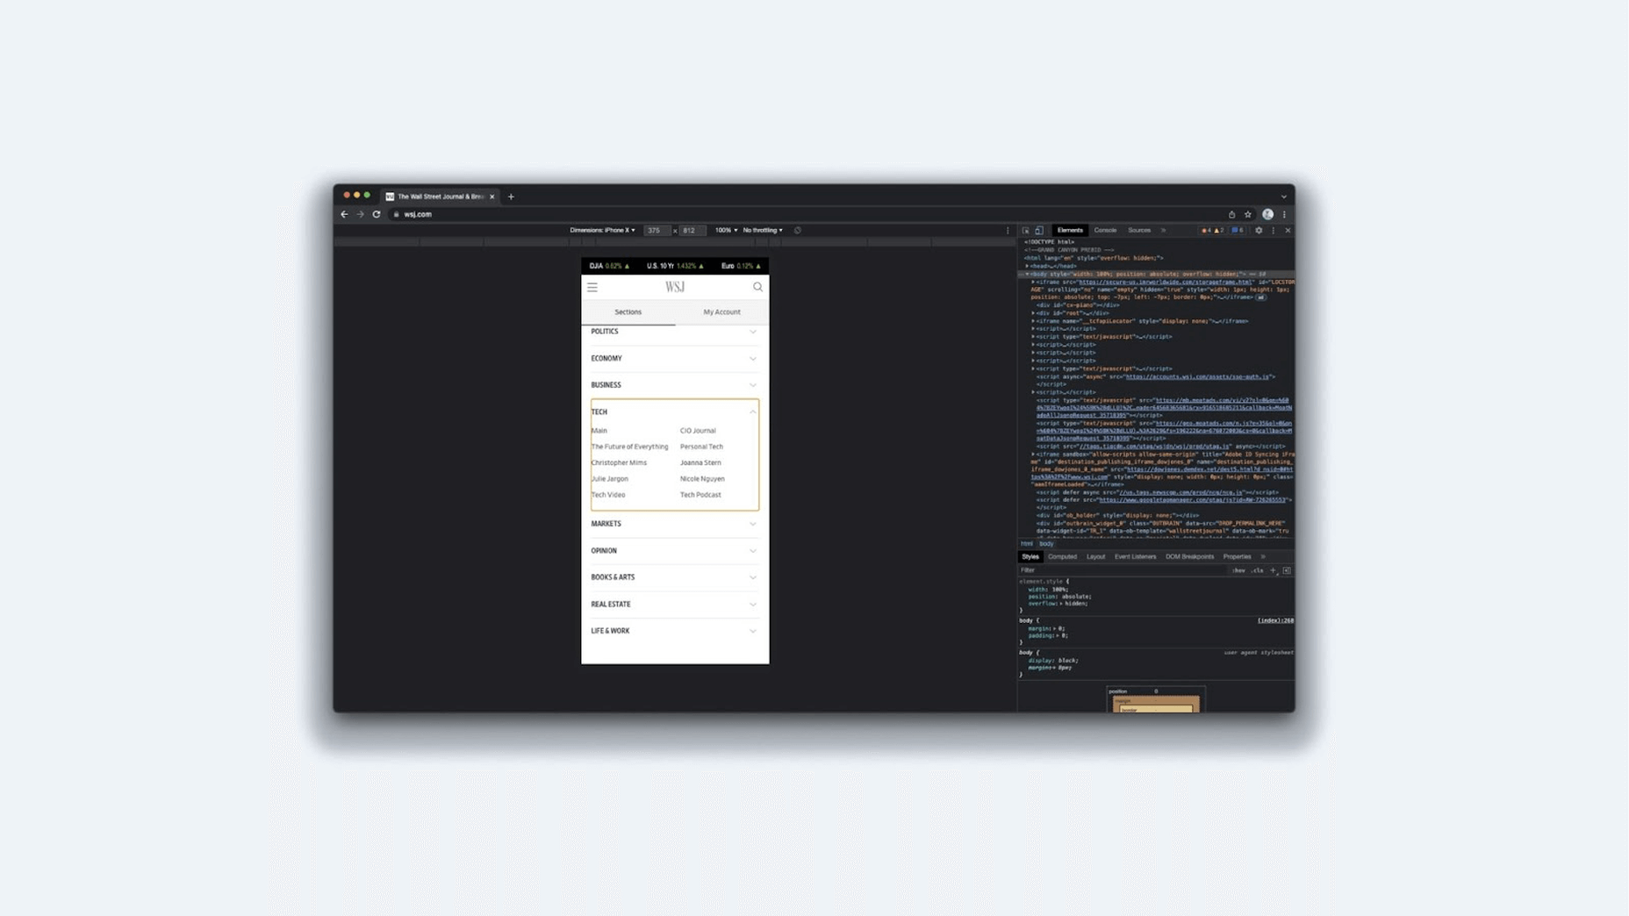Click the DevTools error count badge

(x=1206, y=231)
